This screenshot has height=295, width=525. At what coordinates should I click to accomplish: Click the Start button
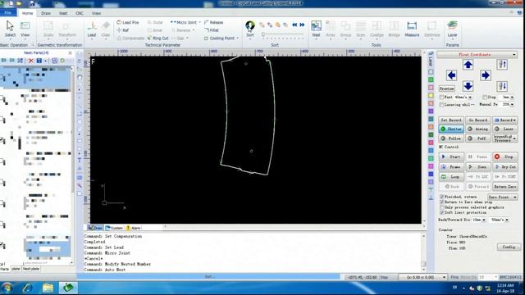coord(451,157)
